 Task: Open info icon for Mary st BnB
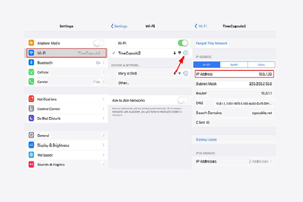click(186, 73)
